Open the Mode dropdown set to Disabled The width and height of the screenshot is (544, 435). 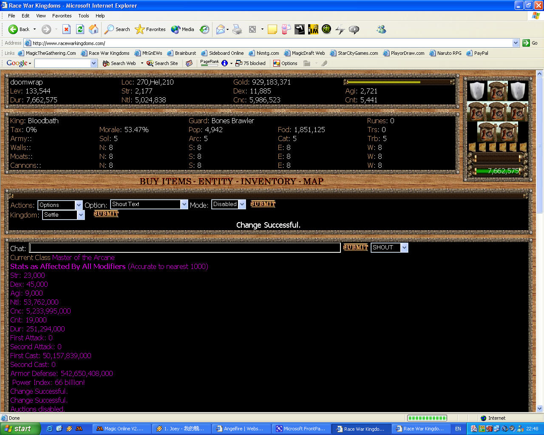tap(229, 204)
